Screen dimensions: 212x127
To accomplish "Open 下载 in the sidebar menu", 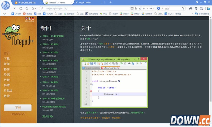I will (7, 59).
